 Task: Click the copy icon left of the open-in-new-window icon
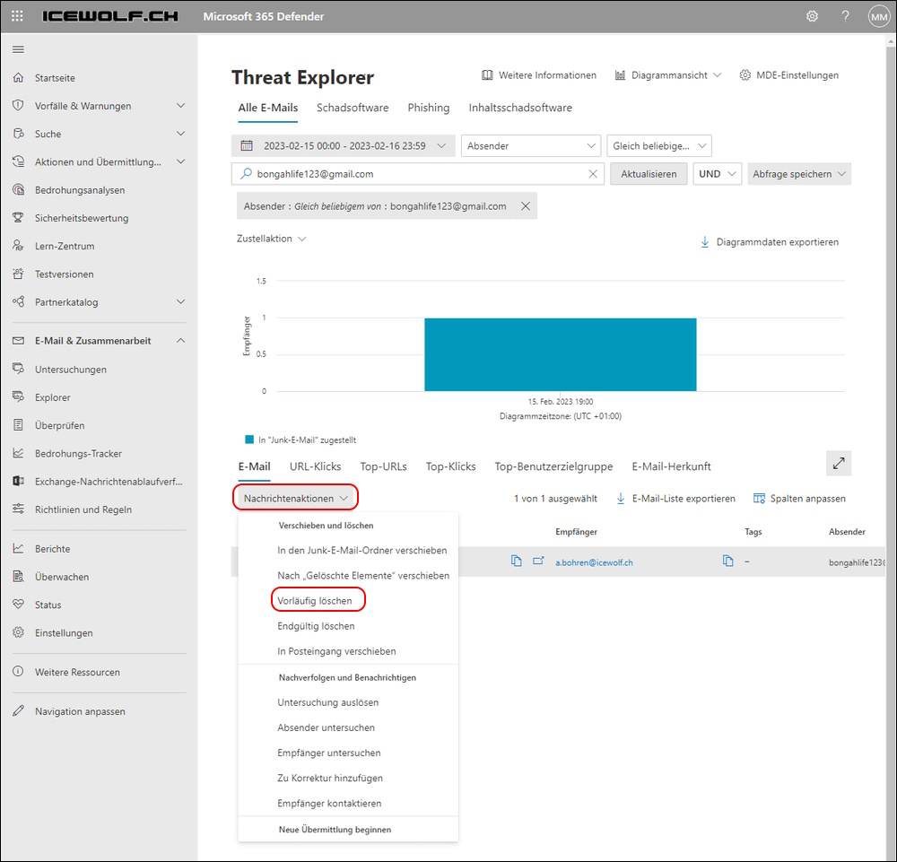pyautogui.click(x=516, y=562)
